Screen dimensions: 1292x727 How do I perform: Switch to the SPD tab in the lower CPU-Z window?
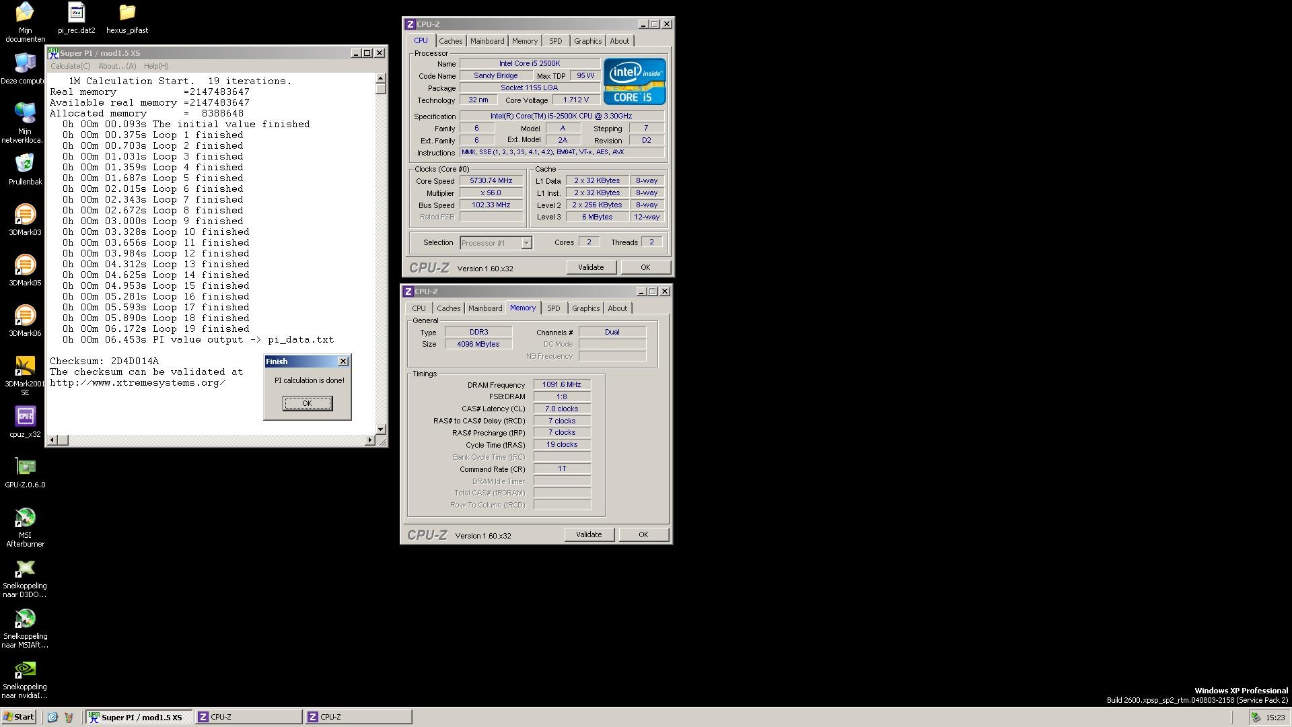pos(553,308)
